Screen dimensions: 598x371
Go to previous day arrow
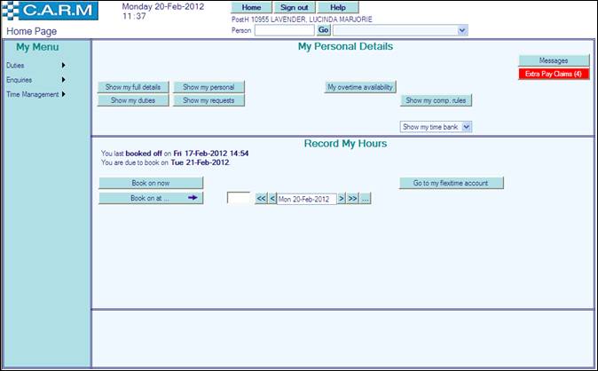point(272,199)
